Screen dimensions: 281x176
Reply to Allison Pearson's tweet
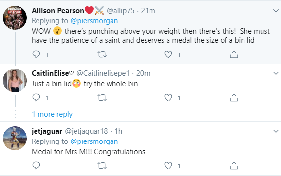[x=36, y=54]
